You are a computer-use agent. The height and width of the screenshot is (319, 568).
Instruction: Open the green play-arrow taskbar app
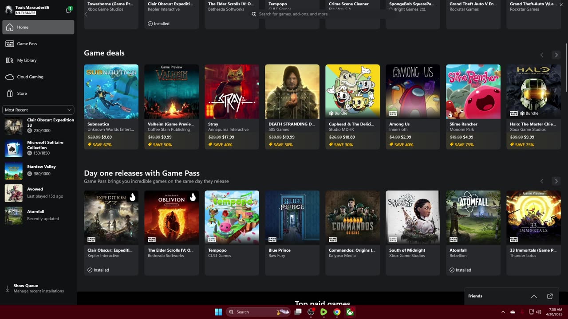pyautogui.click(x=323, y=312)
